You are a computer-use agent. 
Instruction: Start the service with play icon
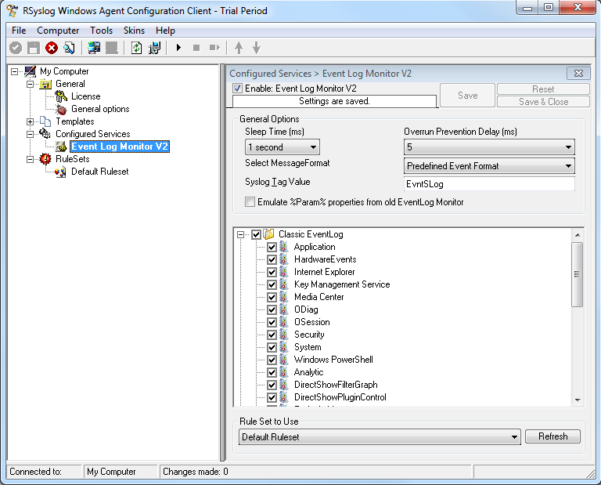(x=178, y=48)
